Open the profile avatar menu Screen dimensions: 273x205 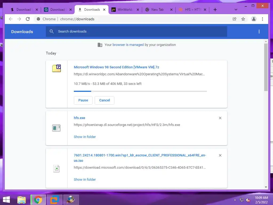tap(254, 19)
